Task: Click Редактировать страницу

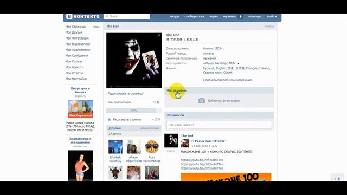Action: [126, 94]
